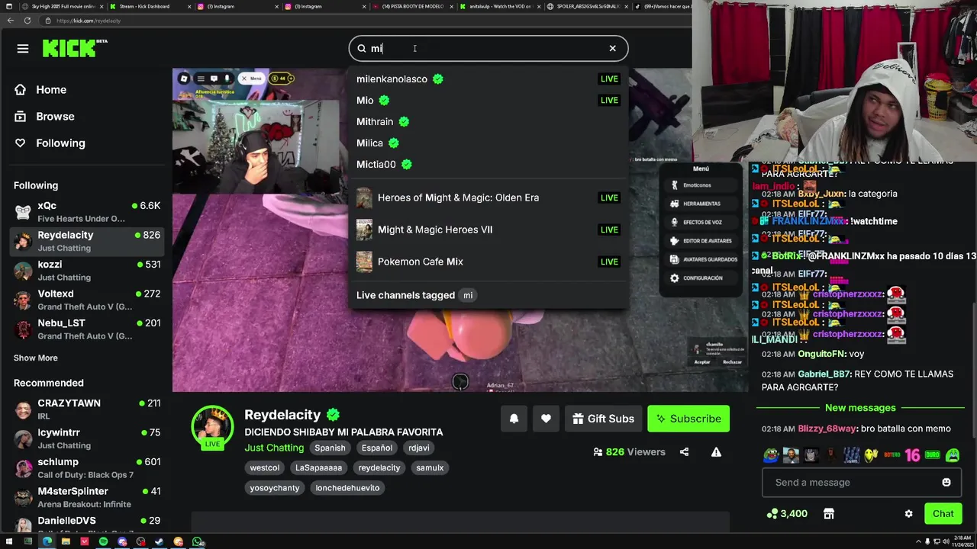This screenshot has width=977, height=549.
Task: Open the Just Chatting category link
Action: tap(274, 448)
